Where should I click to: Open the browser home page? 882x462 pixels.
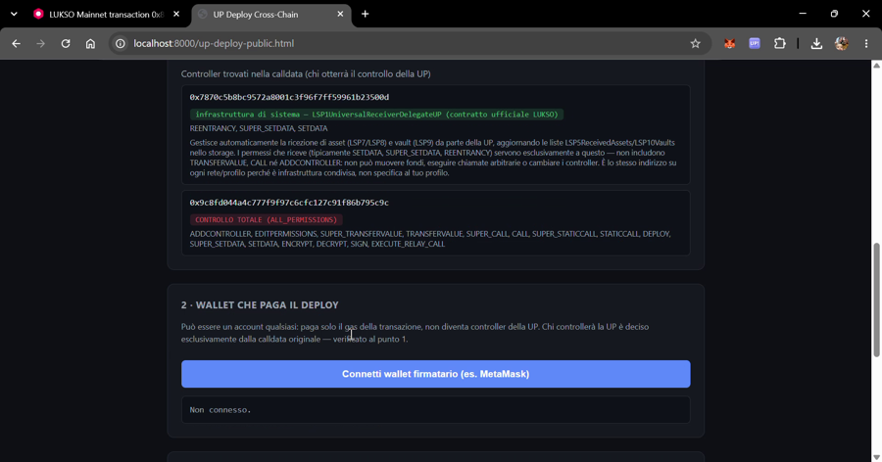[x=90, y=43]
